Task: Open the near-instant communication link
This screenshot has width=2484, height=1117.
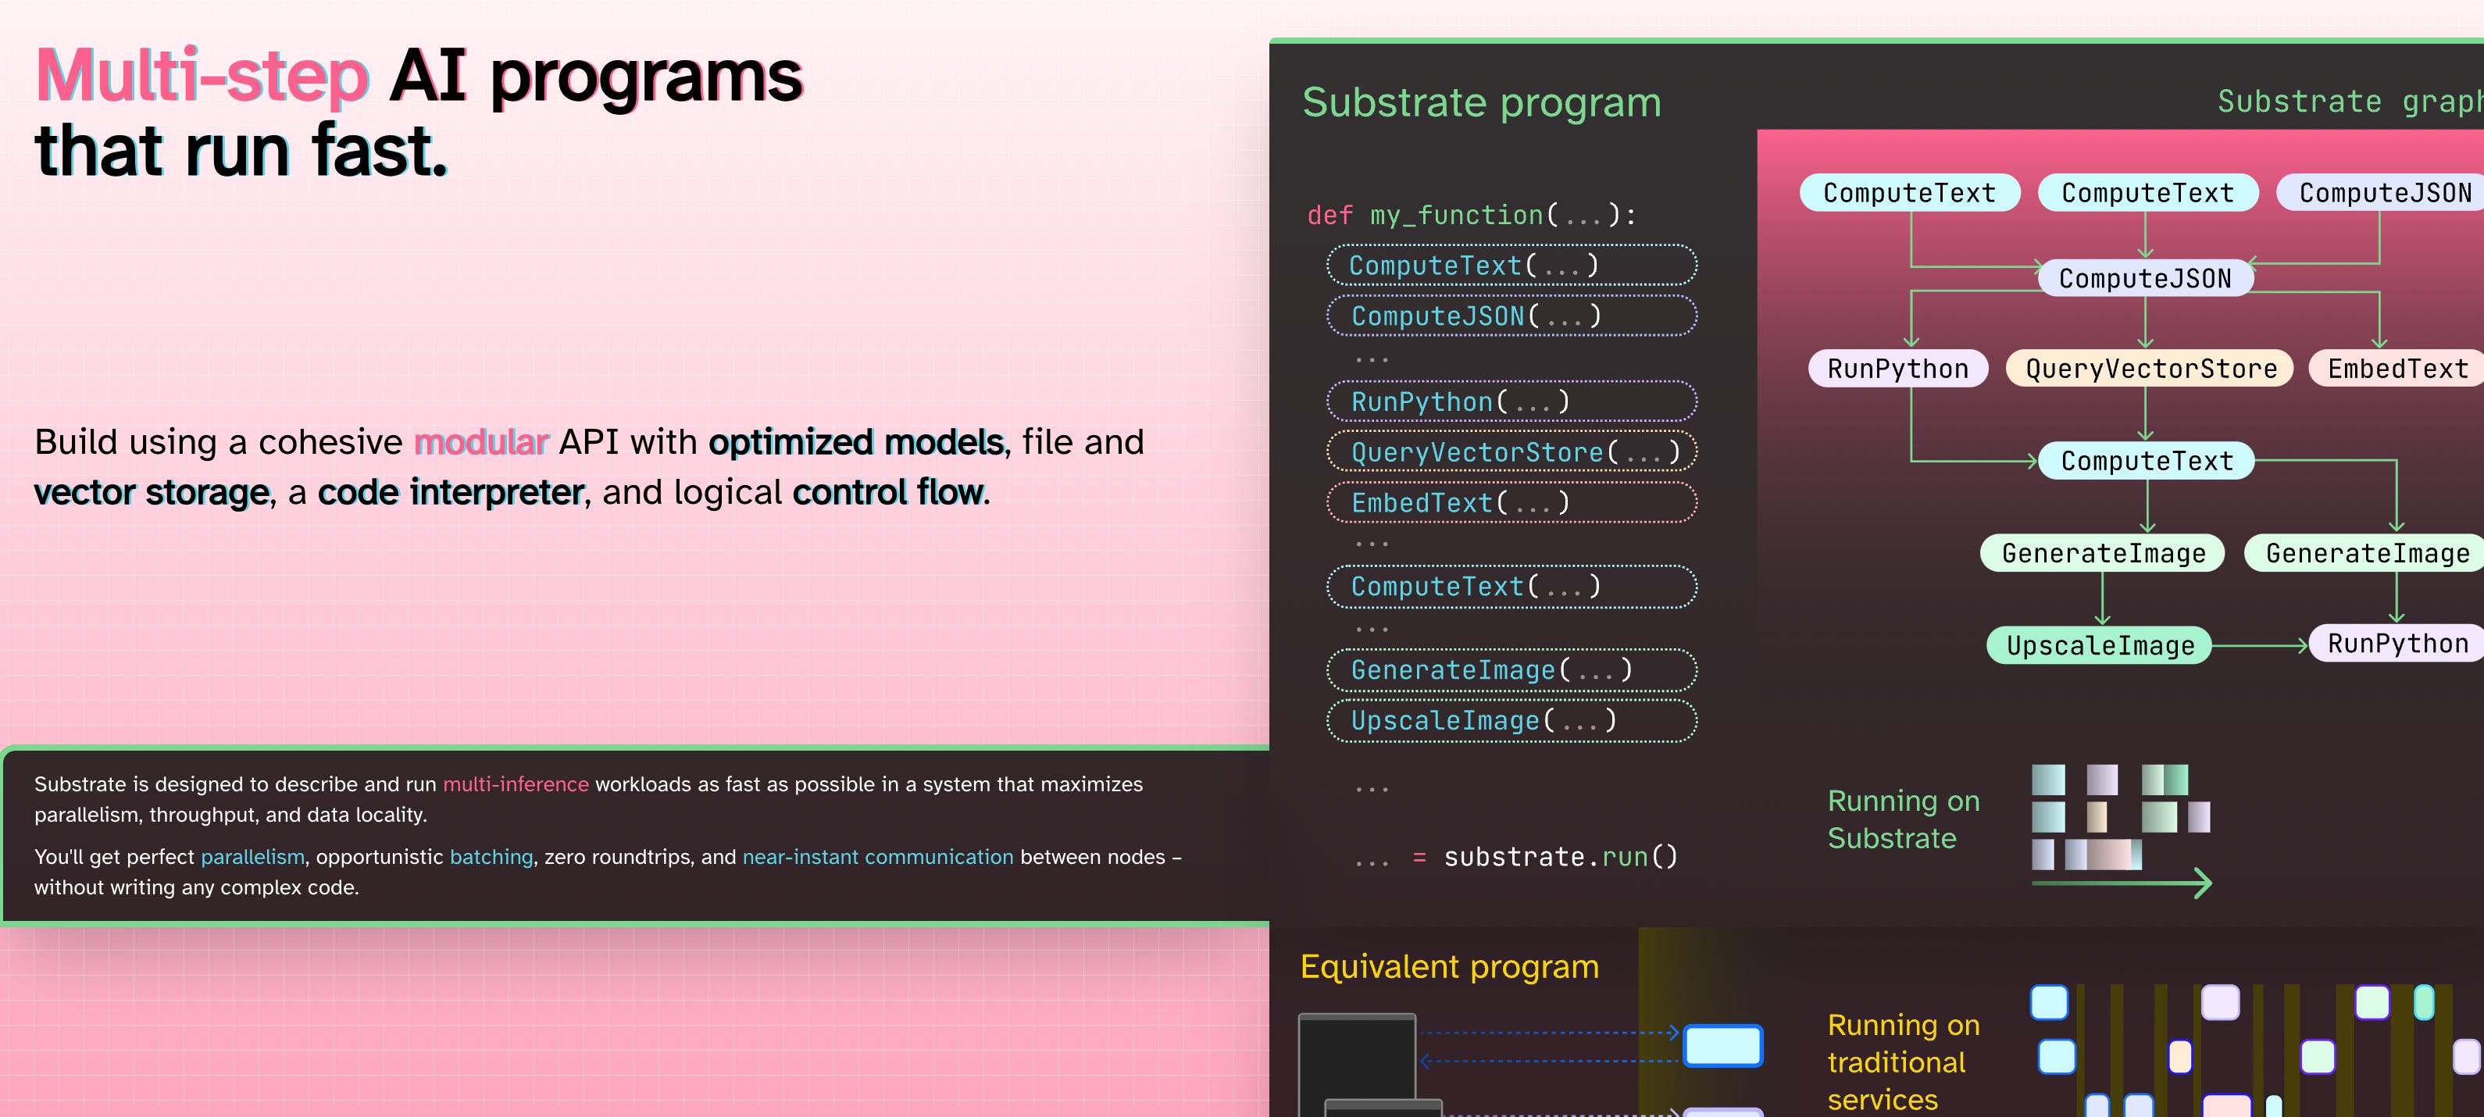Action: [x=877, y=857]
